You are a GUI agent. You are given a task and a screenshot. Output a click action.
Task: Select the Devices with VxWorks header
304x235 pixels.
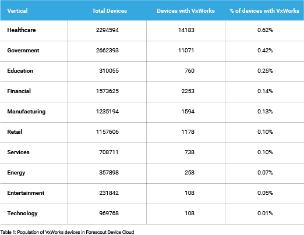click(x=186, y=11)
